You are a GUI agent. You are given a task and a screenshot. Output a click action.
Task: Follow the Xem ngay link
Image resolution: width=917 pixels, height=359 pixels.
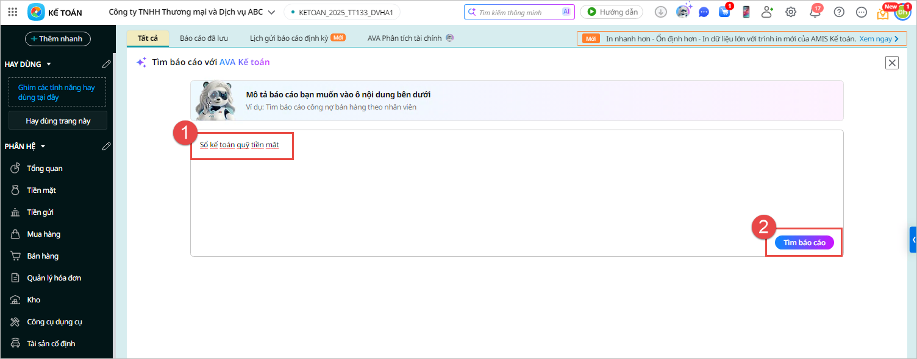879,38
